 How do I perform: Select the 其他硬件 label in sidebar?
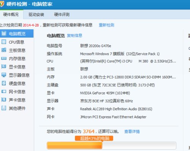point(17,109)
